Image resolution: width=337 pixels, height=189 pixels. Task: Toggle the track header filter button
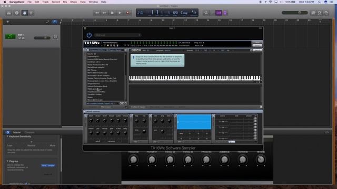click(x=55, y=22)
